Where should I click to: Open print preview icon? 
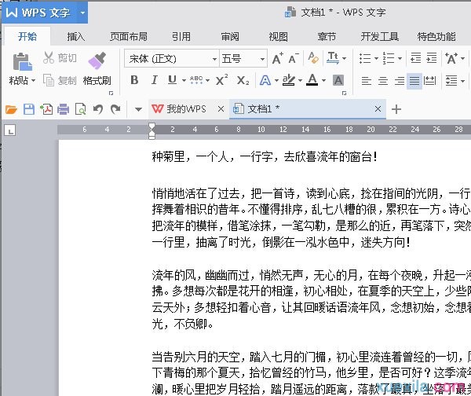click(80, 109)
